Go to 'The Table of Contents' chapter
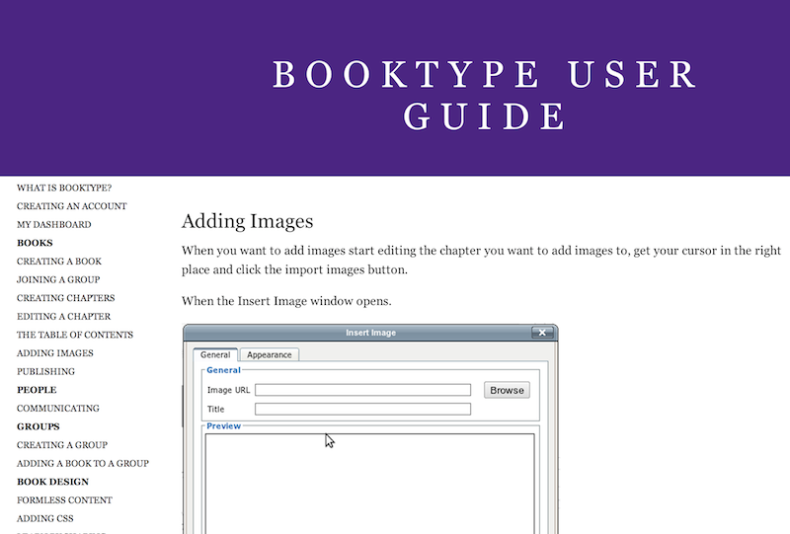This screenshot has width=790, height=534. tap(75, 335)
